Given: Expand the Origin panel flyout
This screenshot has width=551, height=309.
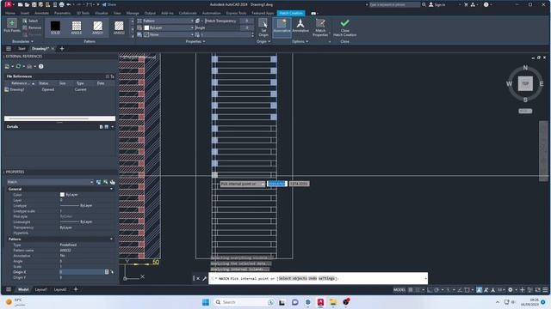Looking at the screenshot, I should click(x=263, y=41).
